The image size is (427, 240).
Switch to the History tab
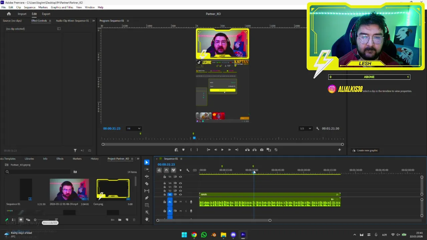(x=95, y=159)
